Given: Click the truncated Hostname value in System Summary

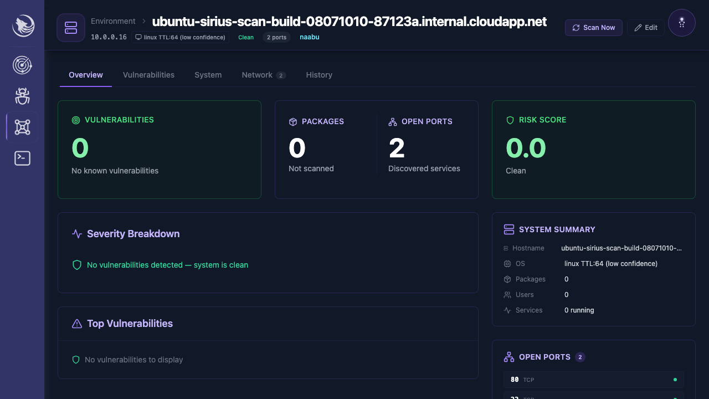Looking at the screenshot, I should (x=621, y=248).
